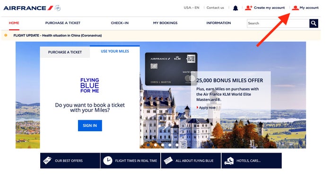Open My account link text
Viewport: 331px width, 180px height.
coord(309,8)
